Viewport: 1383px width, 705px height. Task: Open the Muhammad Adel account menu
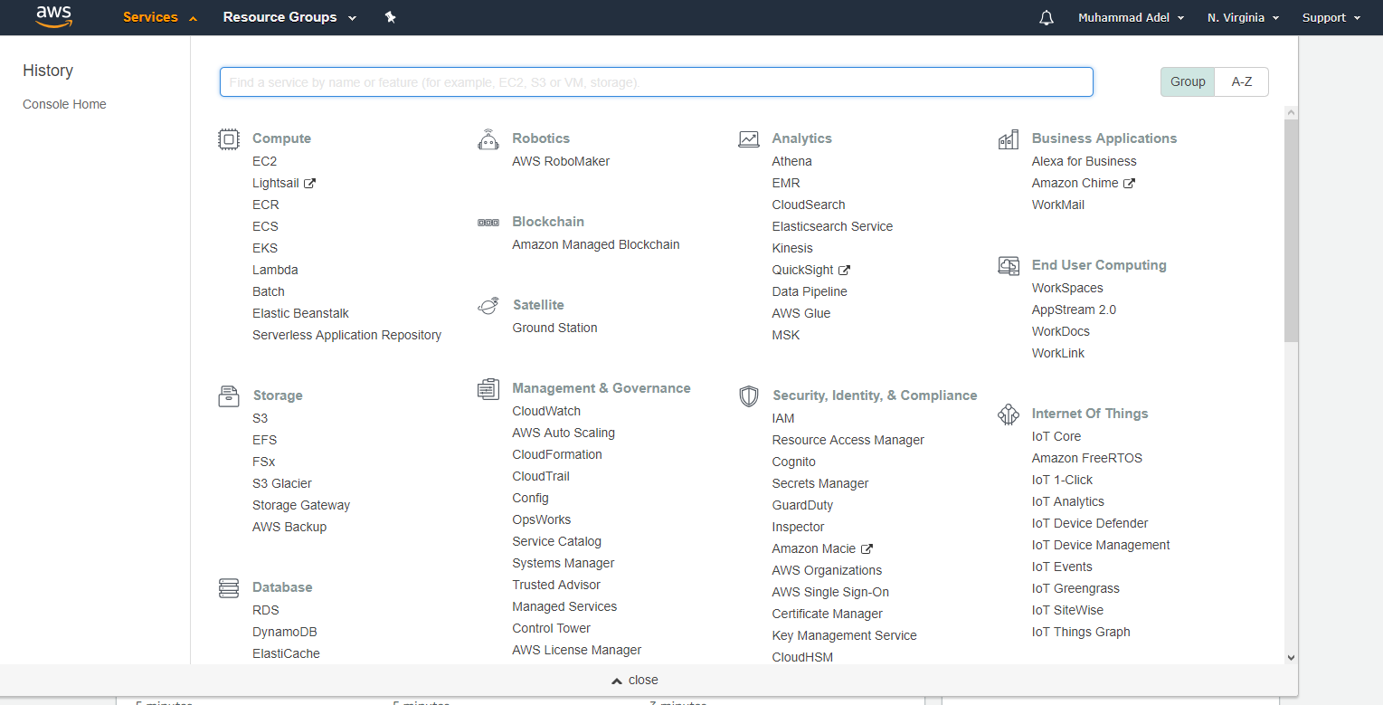pos(1131,18)
